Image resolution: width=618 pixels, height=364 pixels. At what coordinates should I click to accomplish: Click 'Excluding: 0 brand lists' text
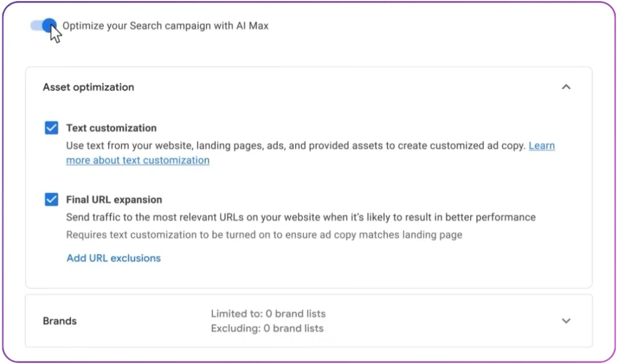click(x=267, y=328)
